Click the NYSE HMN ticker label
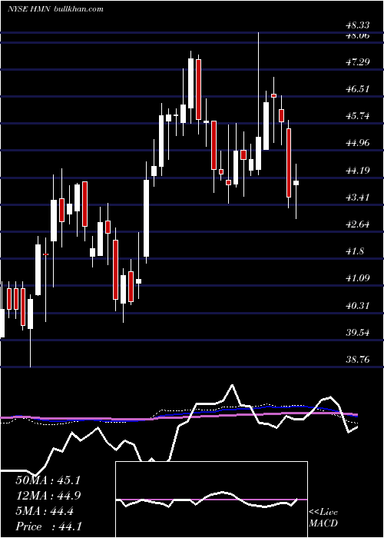This screenshot has width=384, height=538. point(29,9)
